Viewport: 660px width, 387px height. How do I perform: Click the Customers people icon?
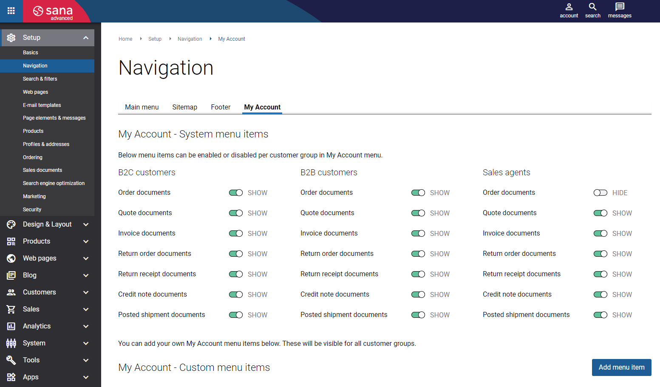point(11,292)
